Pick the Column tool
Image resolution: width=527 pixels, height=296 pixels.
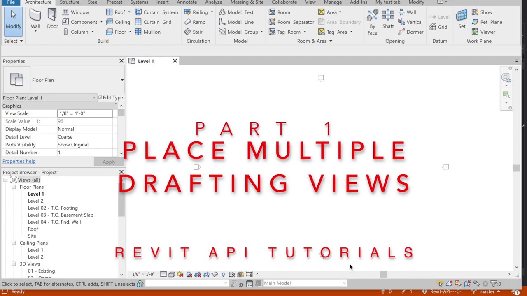75,32
